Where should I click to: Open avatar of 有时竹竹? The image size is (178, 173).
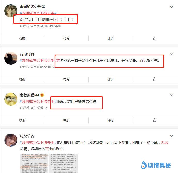pyautogui.click(x=11, y=58)
